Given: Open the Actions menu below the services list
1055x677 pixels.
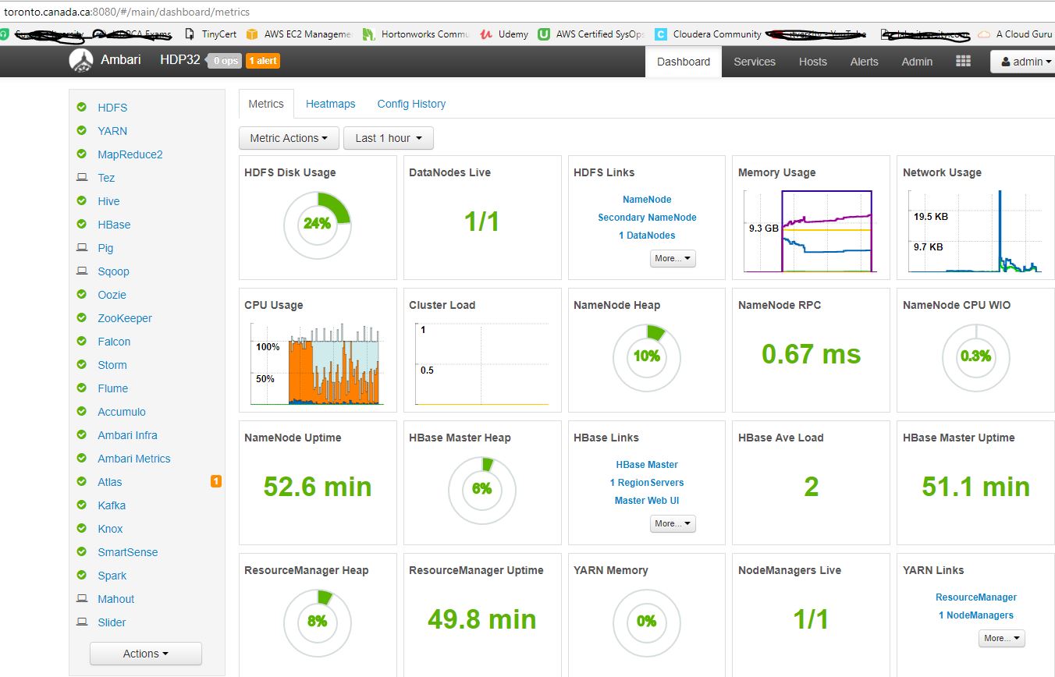Looking at the screenshot, I should 145,654.
